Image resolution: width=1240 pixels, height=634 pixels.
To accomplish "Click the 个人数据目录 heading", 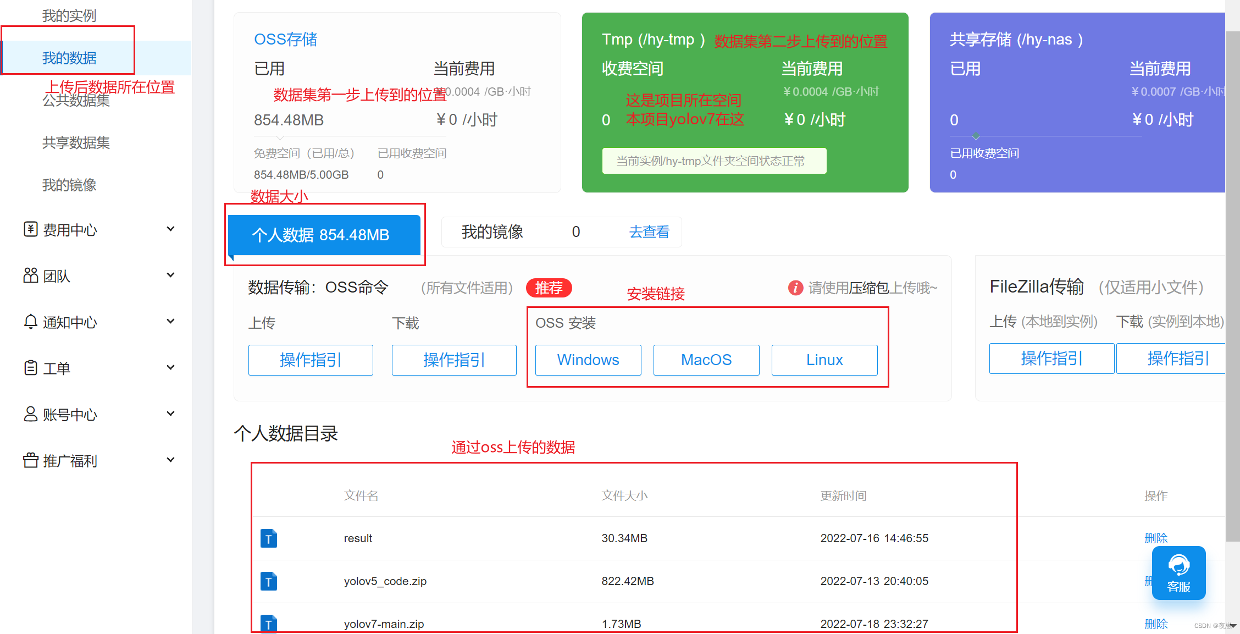I will (x=286, y=433).
